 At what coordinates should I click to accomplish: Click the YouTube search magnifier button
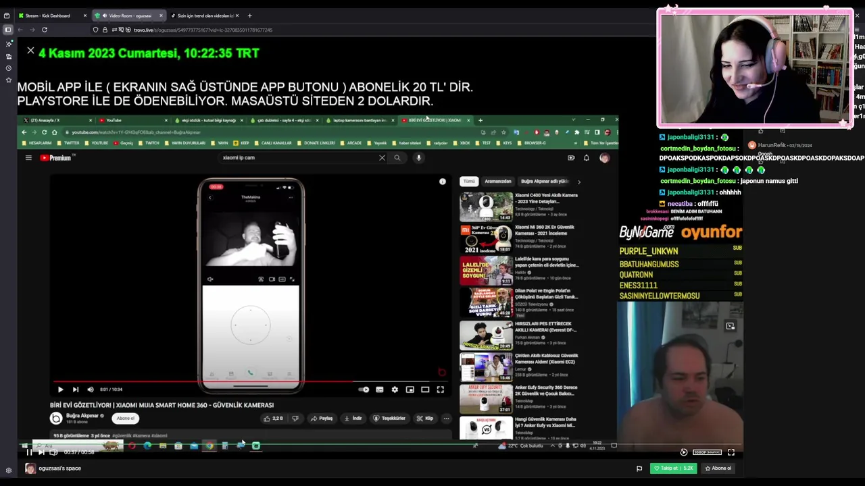click(397, 158)
